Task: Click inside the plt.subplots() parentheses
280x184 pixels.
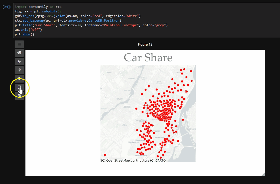Action: pyautogui.click(x=60, y=11)
